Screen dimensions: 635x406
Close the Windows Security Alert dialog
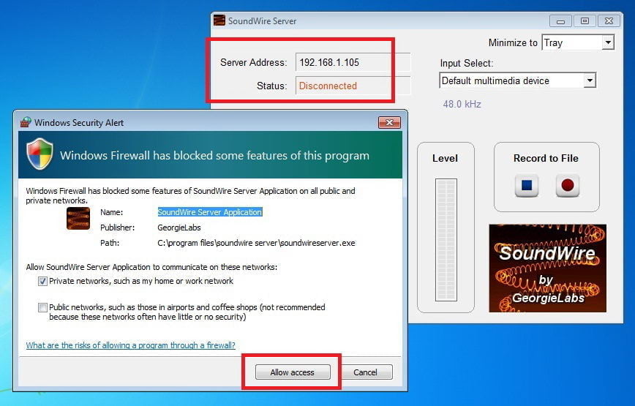389,122
